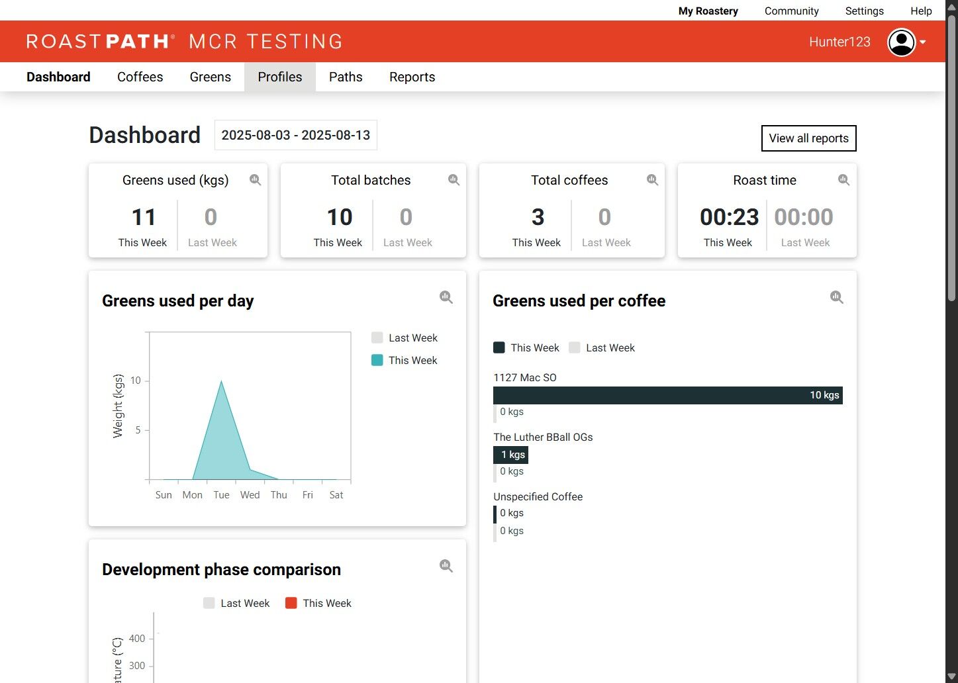The width and height of the screenshot is (958, 683).
Task: Toggle Last Week legend in Greens per day chart
Action: [x=405, y=338]
